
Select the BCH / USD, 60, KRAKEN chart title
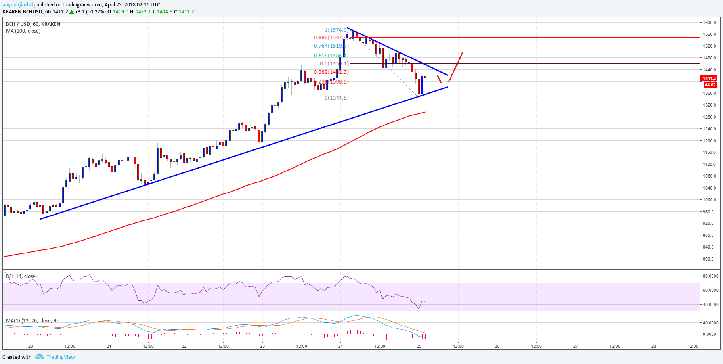(x=33, y=24)
